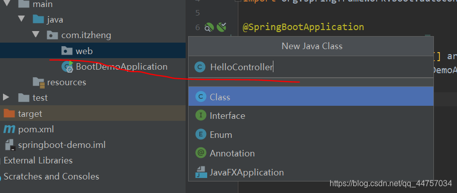Image resolution: width=457 pixels, height=193 pixels.
Task: Click the JavaFXApplication type icon
Action: click(x=201, y=172)
